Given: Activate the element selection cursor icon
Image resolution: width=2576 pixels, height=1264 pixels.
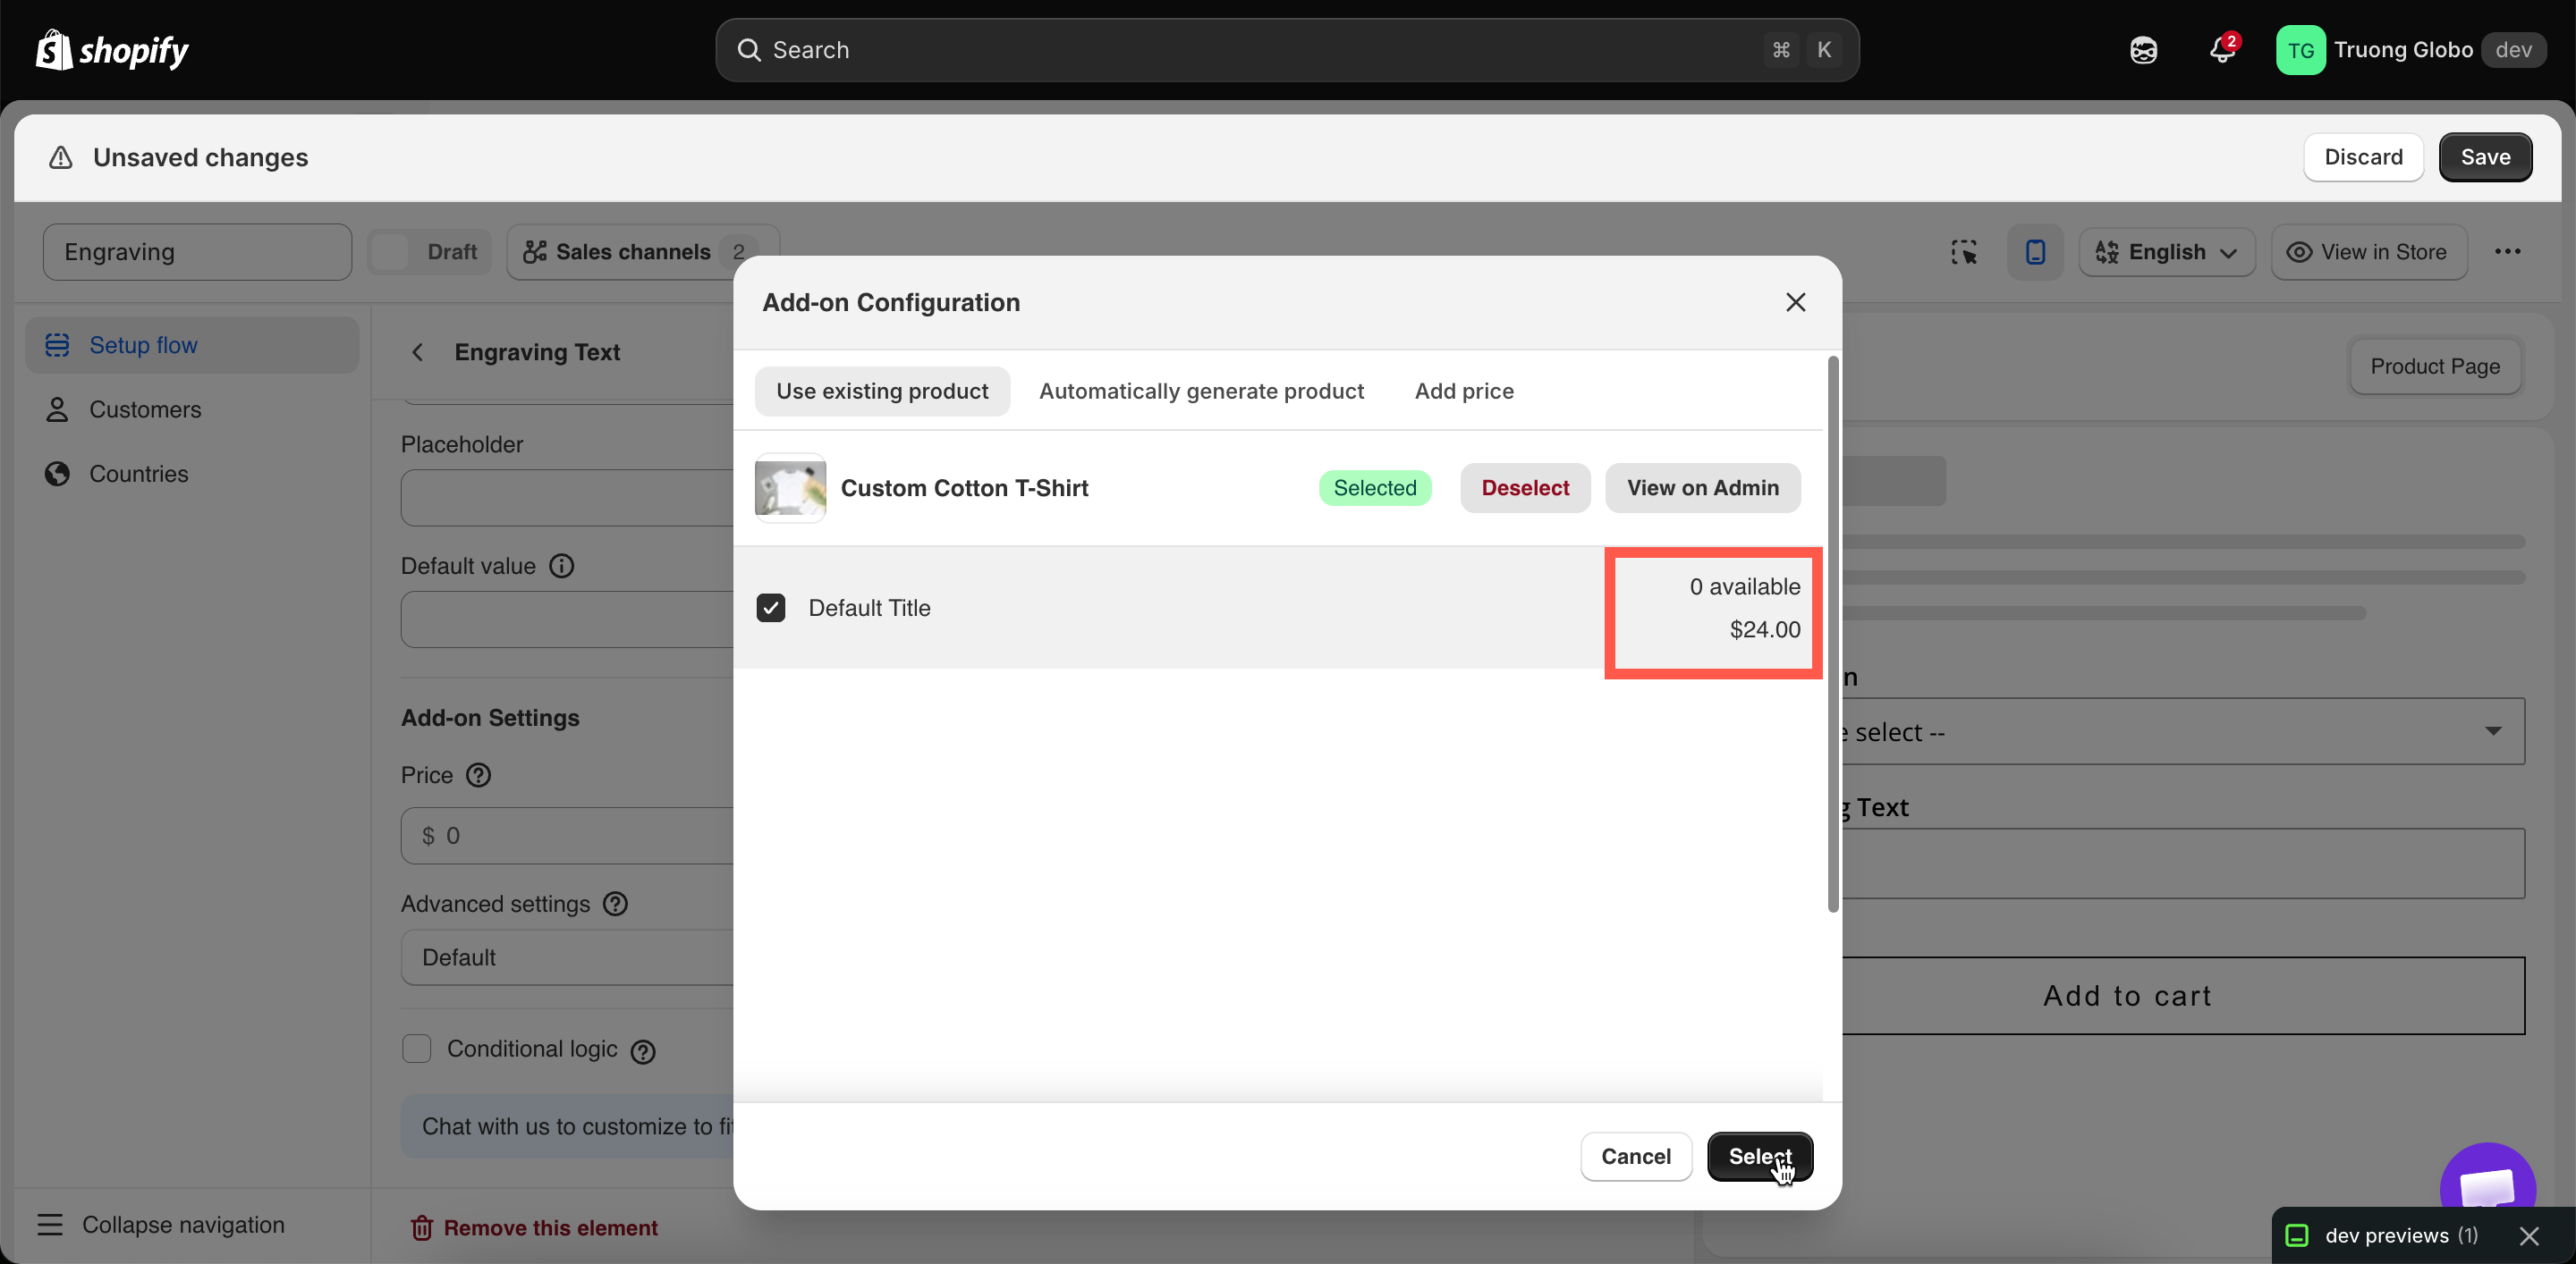Looking at the screenshot, I should pos(1963,252).
